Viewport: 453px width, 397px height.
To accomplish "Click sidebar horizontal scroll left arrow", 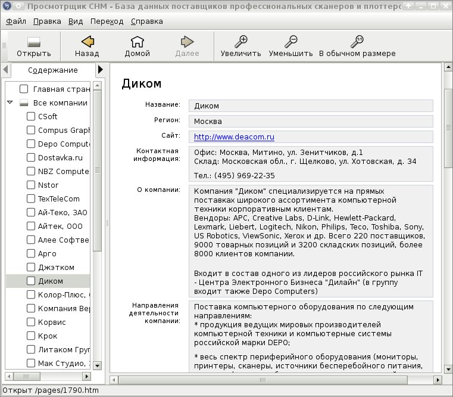I will (x=9, y=376).
